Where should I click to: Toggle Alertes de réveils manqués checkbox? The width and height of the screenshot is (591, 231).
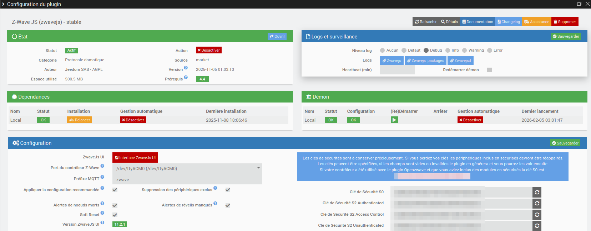point(228,205)
